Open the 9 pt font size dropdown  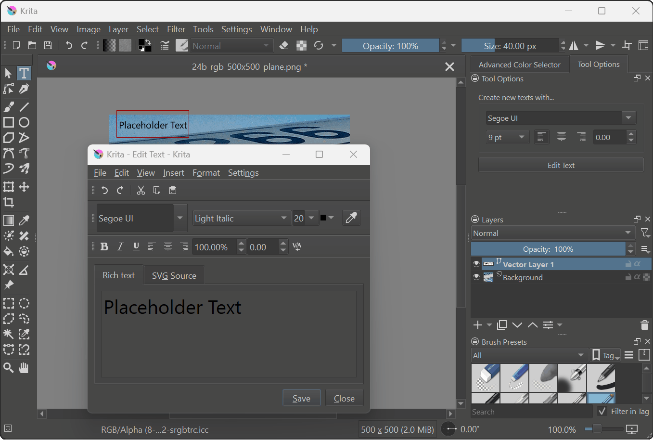coord(507,137)
